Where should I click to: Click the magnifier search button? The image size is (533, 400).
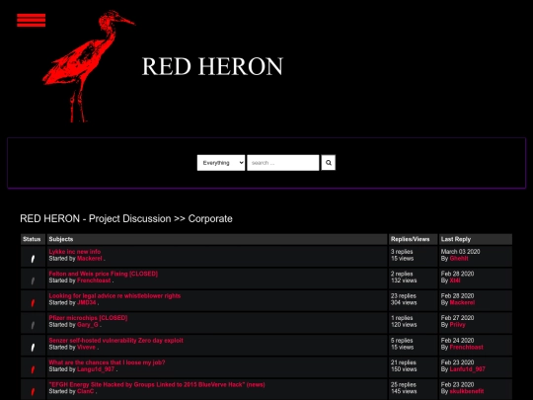pyautogui.click(x=328, y=163)
